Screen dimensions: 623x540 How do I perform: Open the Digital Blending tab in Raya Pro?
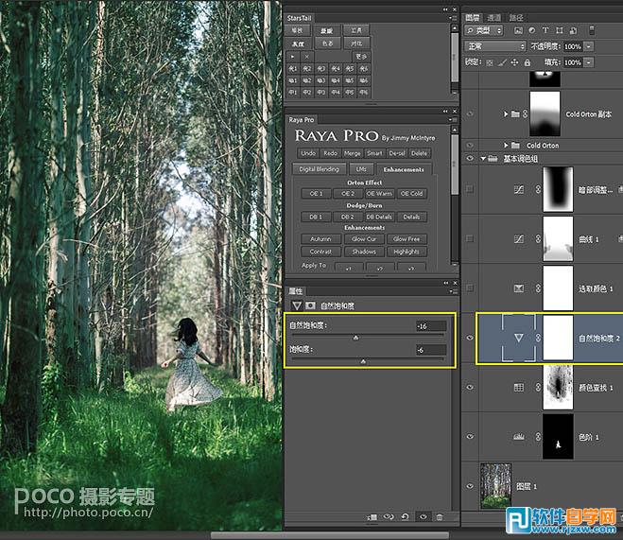(x=319, y=169)
